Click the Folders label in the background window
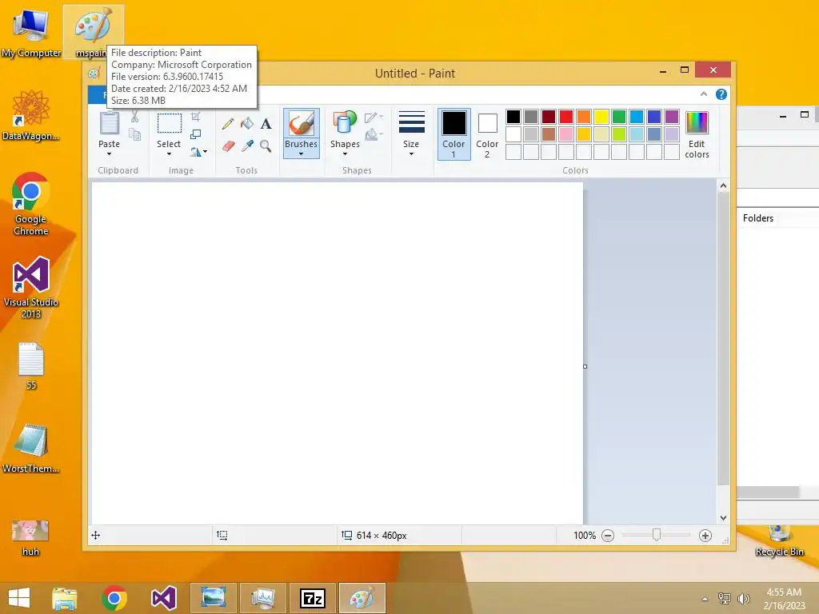Image resolution: width=819 pixels, height=614 pixels. [758, 218]
